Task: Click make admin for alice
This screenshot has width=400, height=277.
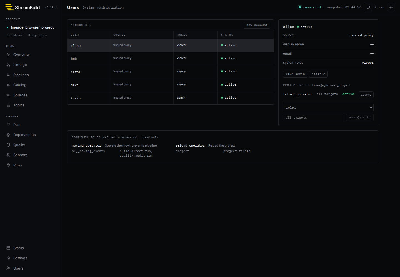Action: pos(295,74)
